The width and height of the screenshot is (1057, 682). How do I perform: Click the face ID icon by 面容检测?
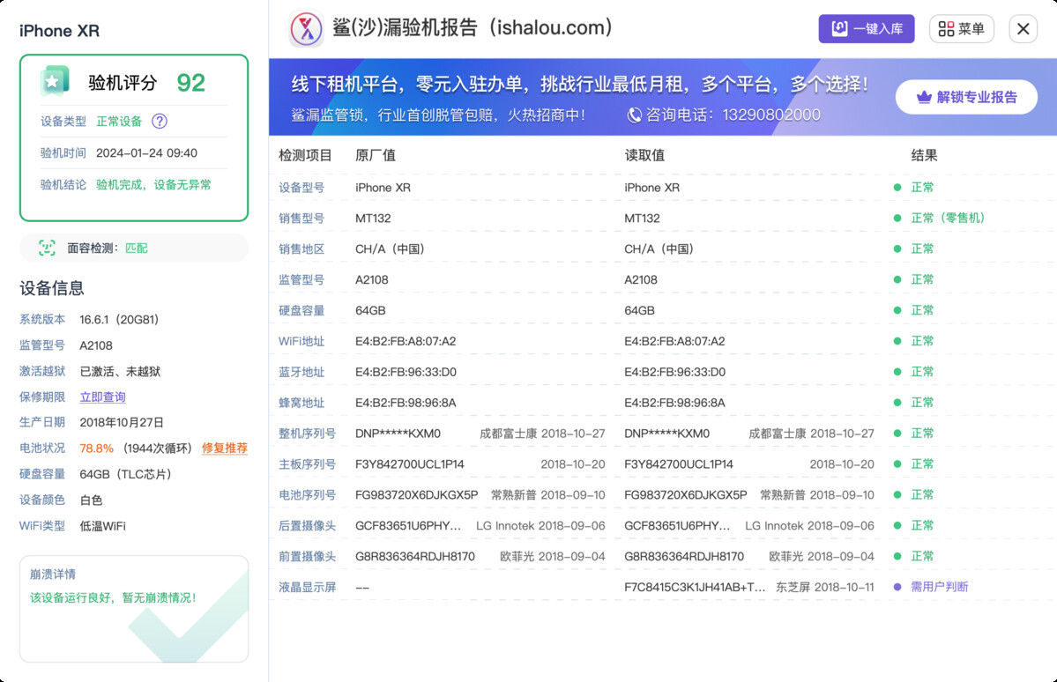pyautogui.click(x=47, y=248)
